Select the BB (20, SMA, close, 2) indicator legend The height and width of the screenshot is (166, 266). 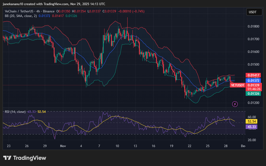point(21,16)
